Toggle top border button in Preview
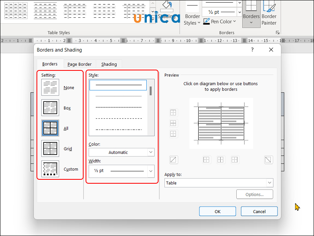This screenshot has width=314, height=236. tap(173, 113)
